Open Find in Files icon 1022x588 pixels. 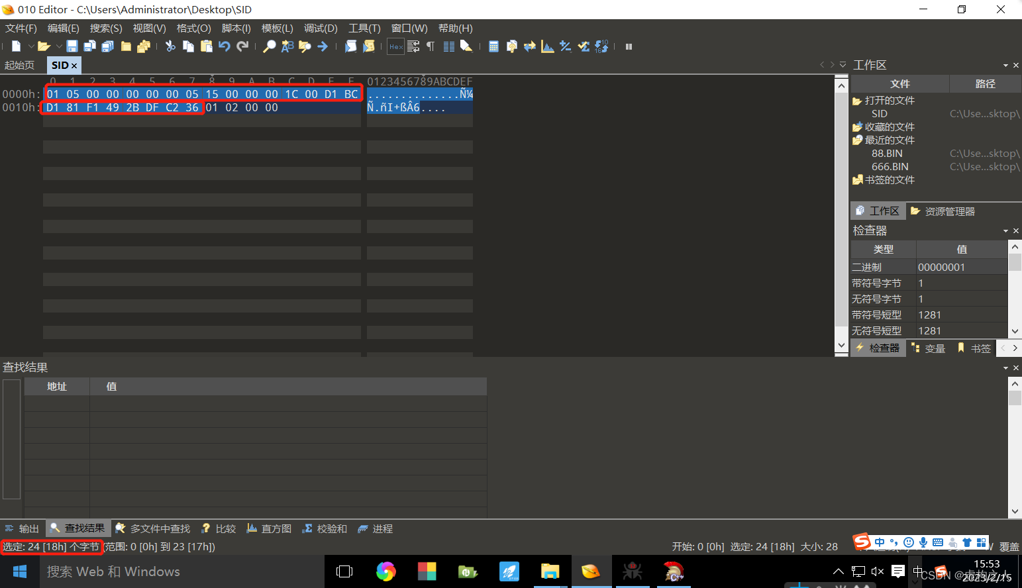[x=305, y=46]
